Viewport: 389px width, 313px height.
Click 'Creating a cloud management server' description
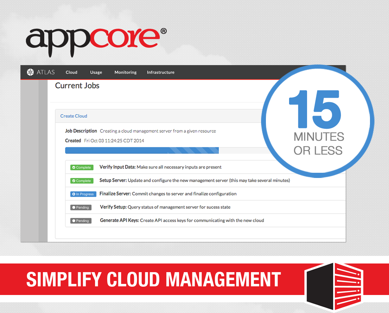tap(158, 131)
